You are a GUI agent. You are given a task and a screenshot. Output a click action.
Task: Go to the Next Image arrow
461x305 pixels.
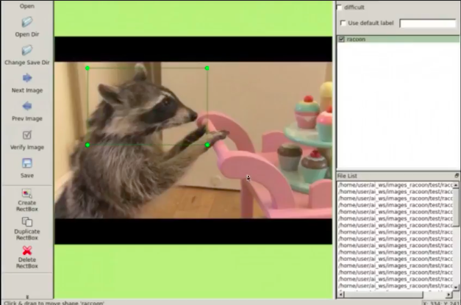tap(27, 79)
